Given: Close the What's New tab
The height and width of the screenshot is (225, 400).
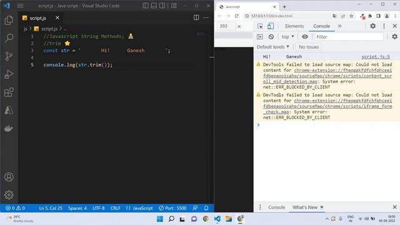Looking at the screenshot, I should point(322,207).
